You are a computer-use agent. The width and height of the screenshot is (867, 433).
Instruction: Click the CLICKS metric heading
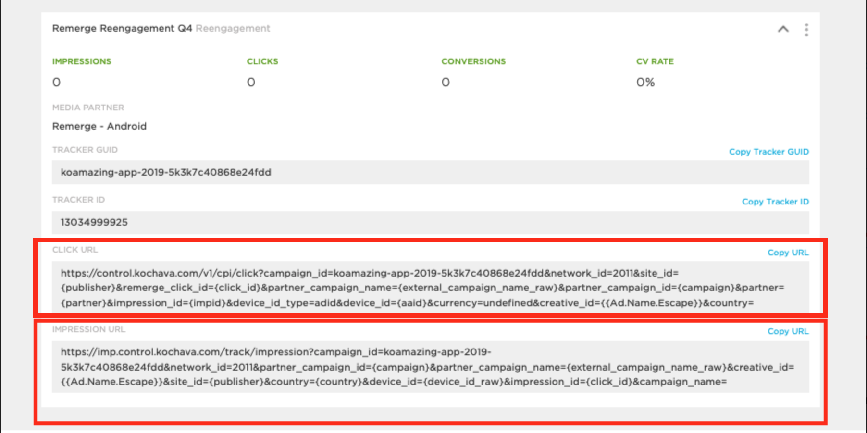(262, 61)
